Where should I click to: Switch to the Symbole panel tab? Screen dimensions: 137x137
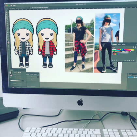tap(124, 44)
